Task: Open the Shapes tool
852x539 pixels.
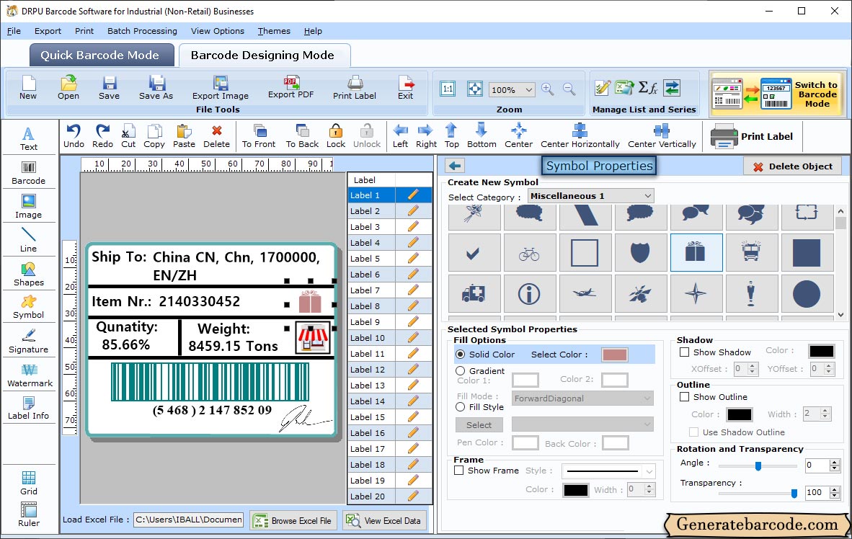Action: click(28, 275)
